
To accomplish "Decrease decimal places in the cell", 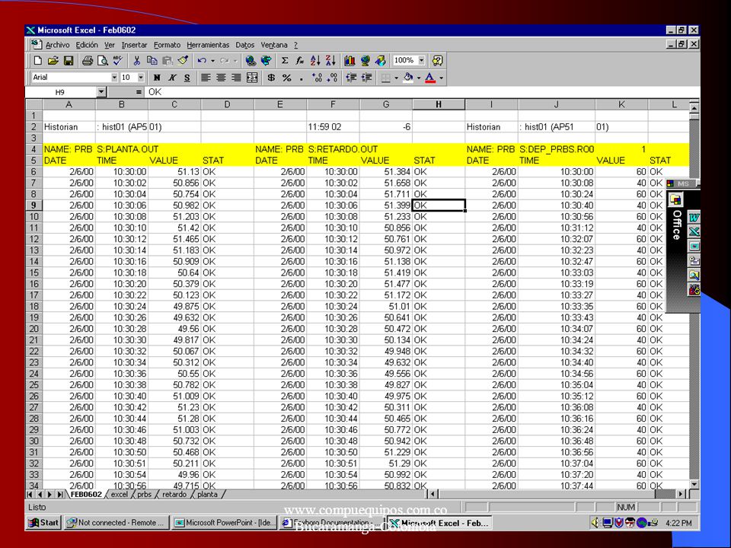I will click(x=333, y=78).
